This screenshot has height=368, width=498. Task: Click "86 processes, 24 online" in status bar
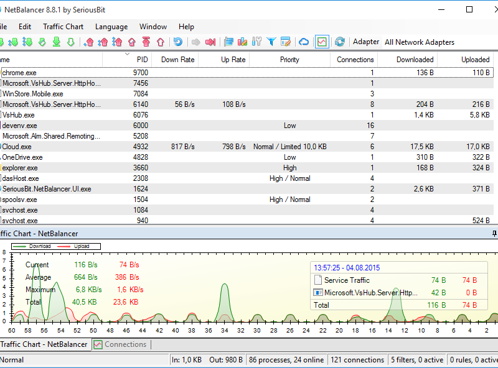tap(286, 360)
